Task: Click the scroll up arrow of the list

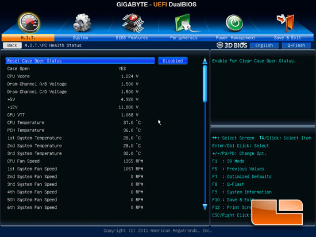Action: pyautogui.click(x=205, y=61)
